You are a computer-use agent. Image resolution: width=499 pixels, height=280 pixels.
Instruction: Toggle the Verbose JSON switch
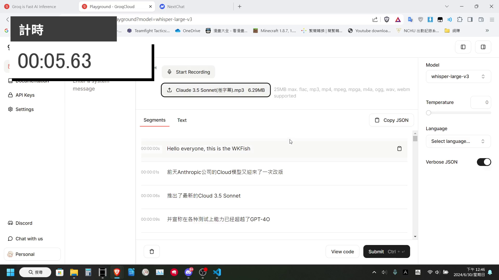(x=484, y=162)
